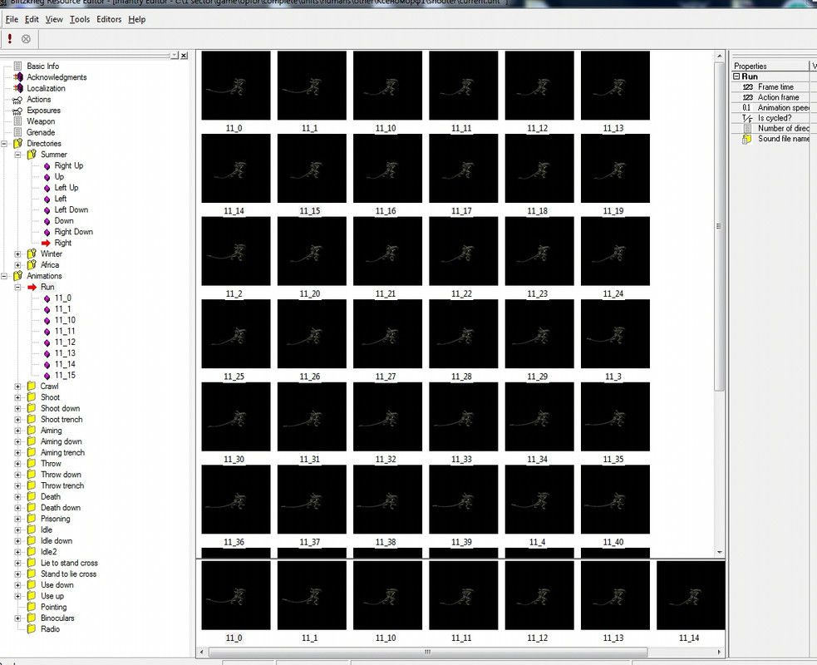Select the Exposures icon
Viewport: 817px width, 665px height.
click(x=17, y=111)
